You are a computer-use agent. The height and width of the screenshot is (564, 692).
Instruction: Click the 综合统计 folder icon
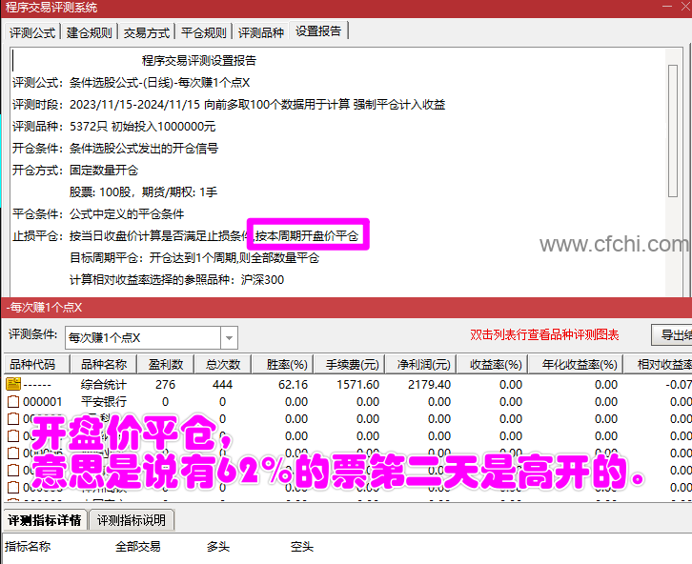click(13, 384)
